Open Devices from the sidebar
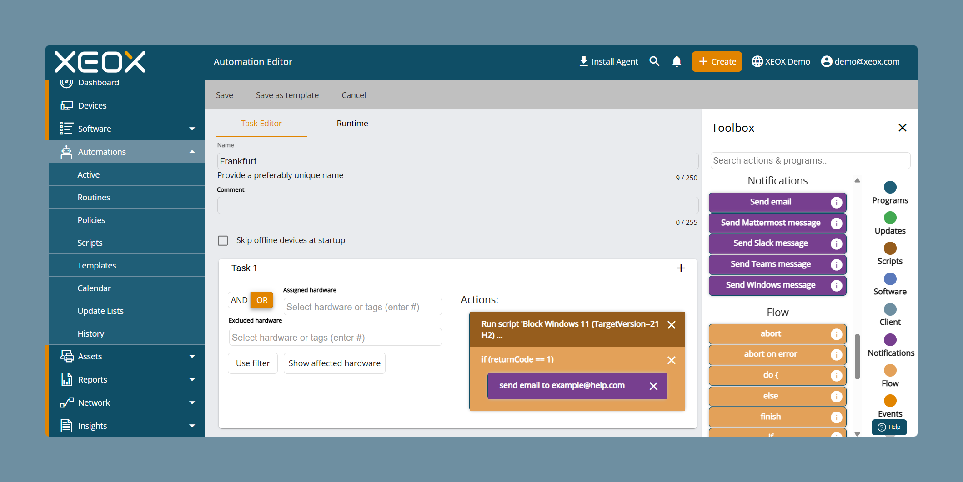Screen dimensions: 963x482 [x=127, y=105]
